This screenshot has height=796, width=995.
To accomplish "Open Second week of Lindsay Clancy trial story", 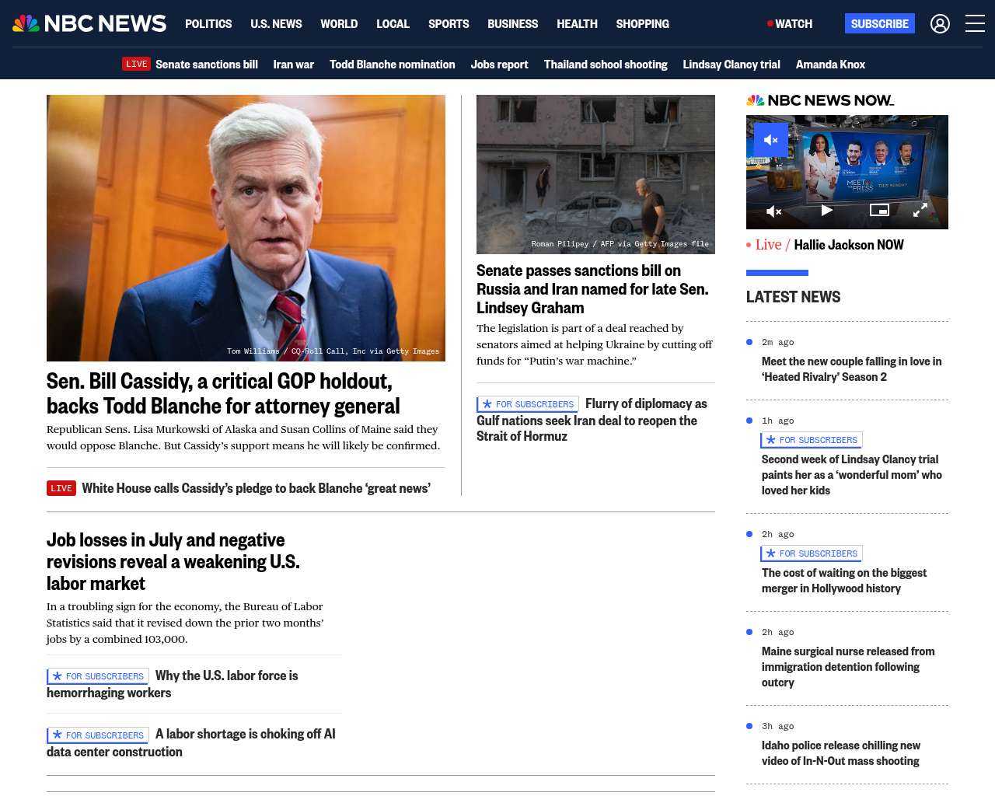I will pos(852,475).
